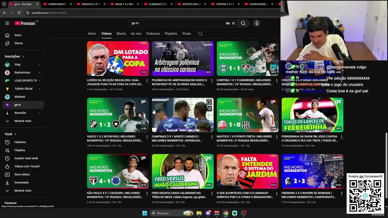Open options menu for Polêmicas de Arbitragem video
Viewport: 388px width, 218px height.
212,81
